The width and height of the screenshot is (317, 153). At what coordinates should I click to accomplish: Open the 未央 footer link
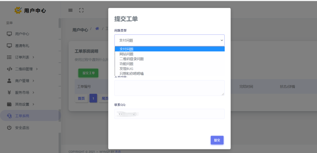click(x=118, y=151)
